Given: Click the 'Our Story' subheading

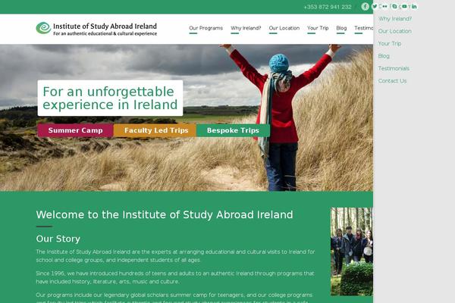Looking at the screenshot, I should click(58, 239).
